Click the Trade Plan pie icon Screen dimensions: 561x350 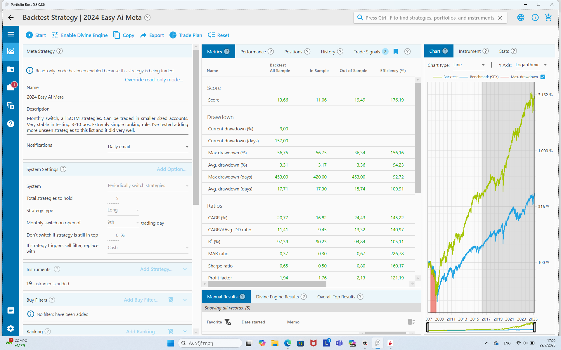[173, 35]
